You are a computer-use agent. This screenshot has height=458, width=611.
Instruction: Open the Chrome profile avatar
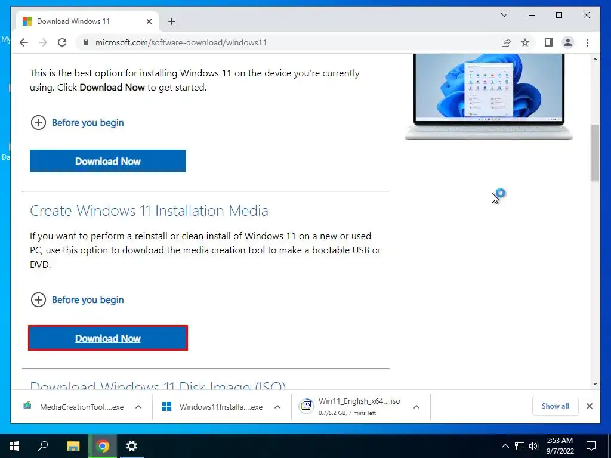[x=568, y=42]
